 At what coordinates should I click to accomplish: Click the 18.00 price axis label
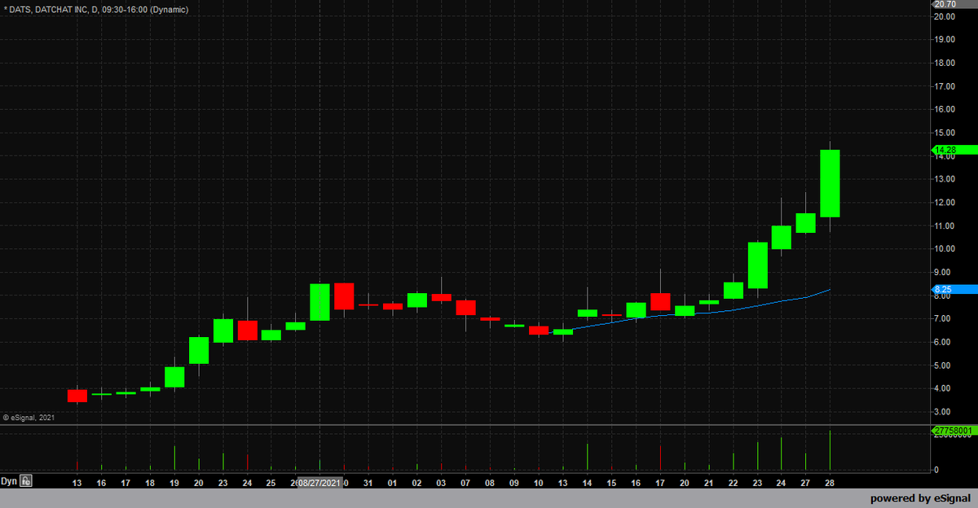(945, 63)
